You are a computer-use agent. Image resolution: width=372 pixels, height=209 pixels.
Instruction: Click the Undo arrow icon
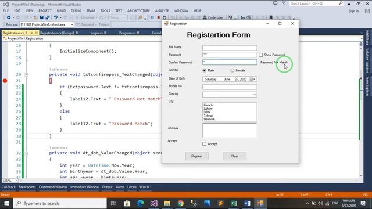click(x=56, y=17)
